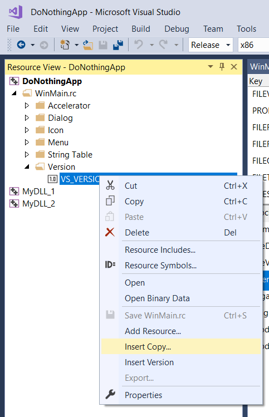Click the DoNothingApp project icon
269x417 pixels.
(14, 81)
